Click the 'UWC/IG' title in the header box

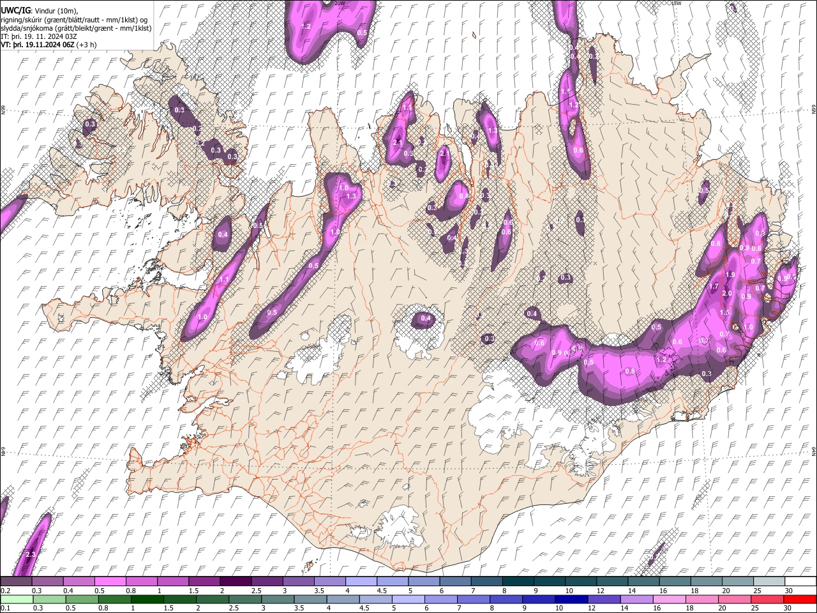[x=15, y=10]
